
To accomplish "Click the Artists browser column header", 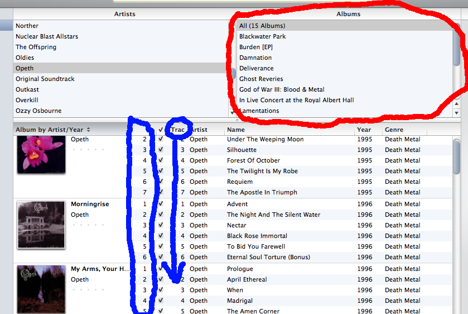I will [124, 14].
